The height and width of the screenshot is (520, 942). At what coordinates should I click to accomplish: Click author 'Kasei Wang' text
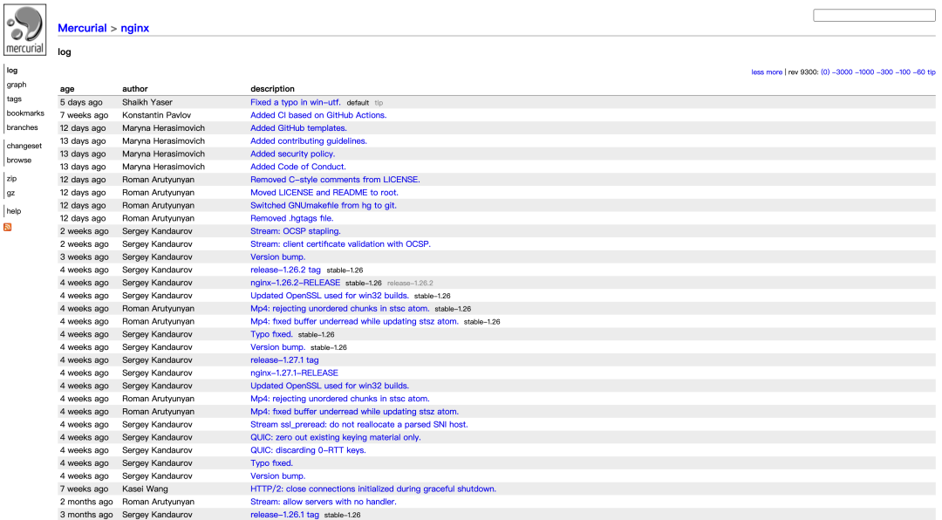click(146, 489)
